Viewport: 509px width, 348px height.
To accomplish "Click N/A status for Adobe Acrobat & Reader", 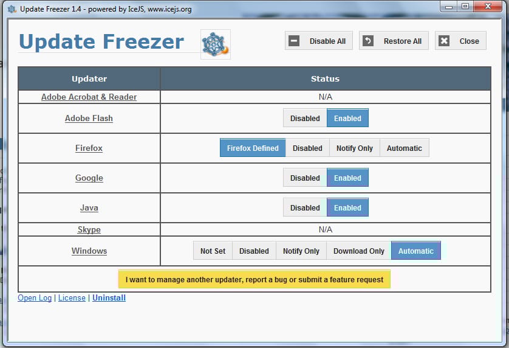I will point(326,97).
